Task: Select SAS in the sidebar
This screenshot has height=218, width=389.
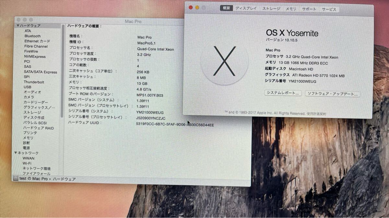Action: (x=28, y=67)
